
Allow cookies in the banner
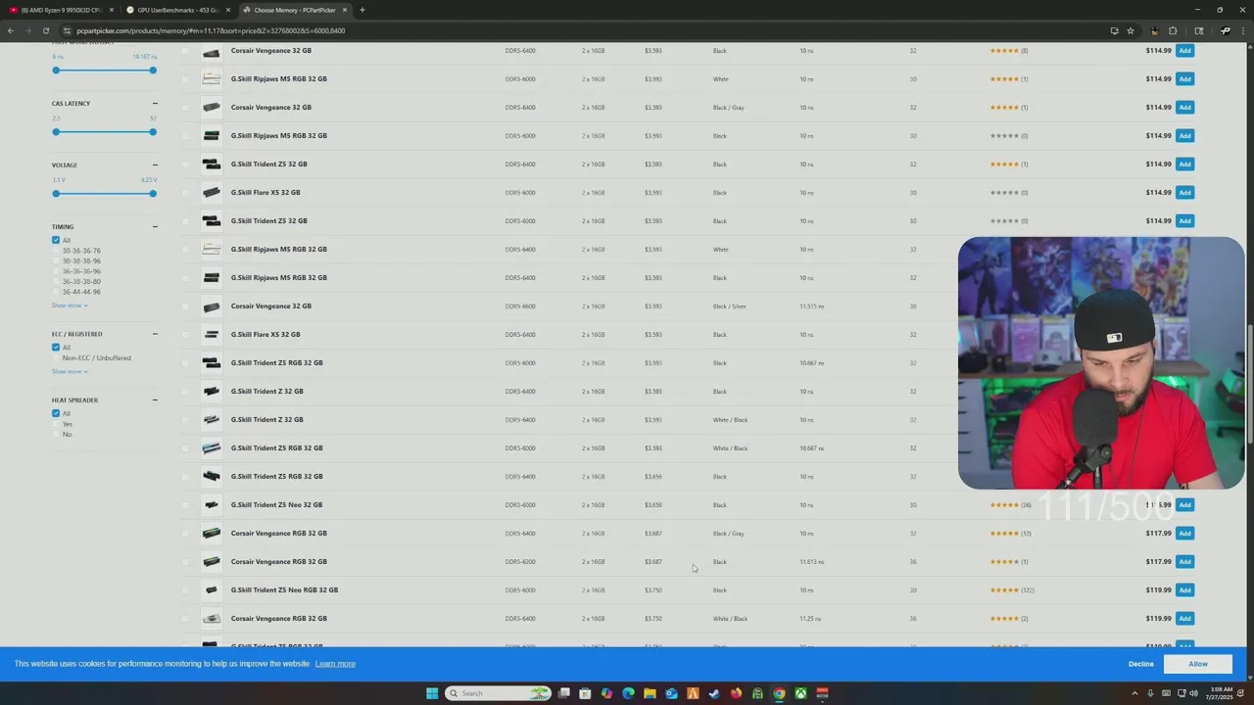pyautogui.click(x=1197, y=664)
